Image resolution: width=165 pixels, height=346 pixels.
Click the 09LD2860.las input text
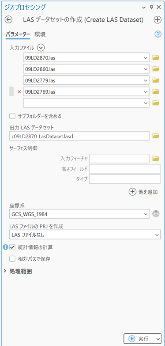[40, 69]
